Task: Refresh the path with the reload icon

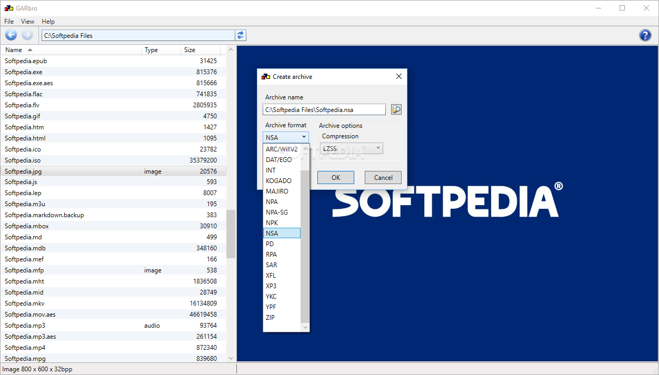Action: pyautogui.click(x=241, y=35)
